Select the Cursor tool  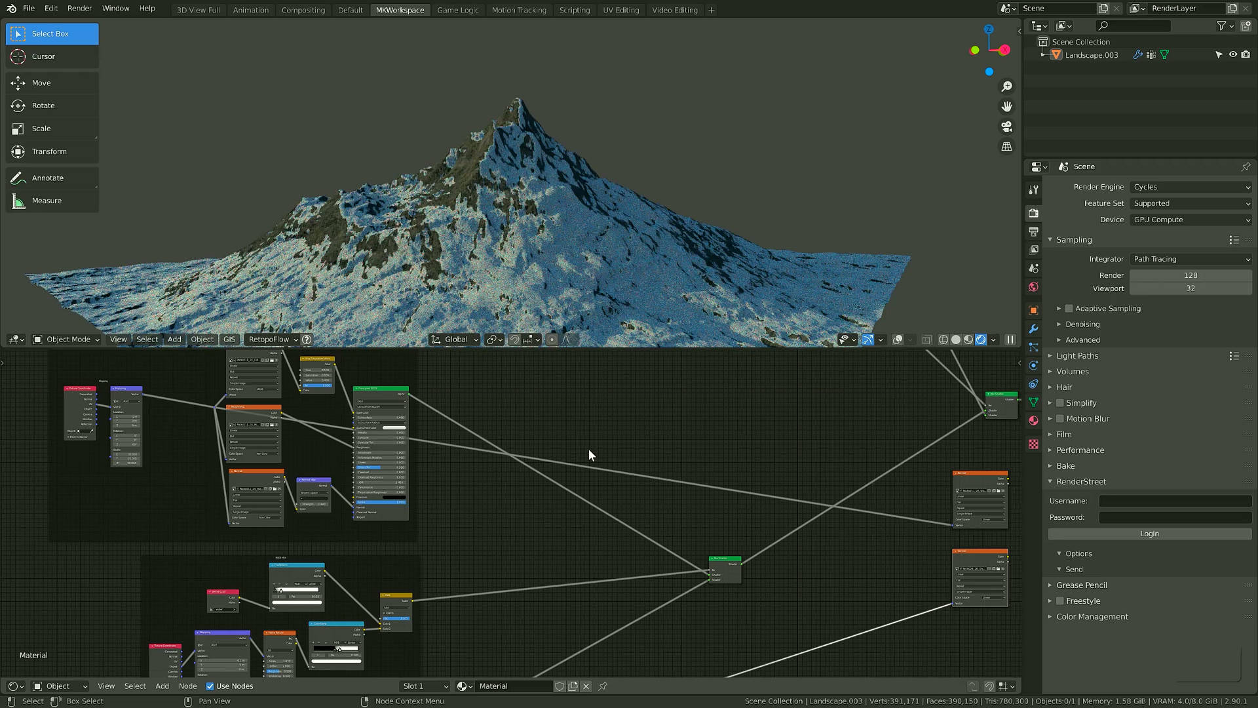(52, 56)
